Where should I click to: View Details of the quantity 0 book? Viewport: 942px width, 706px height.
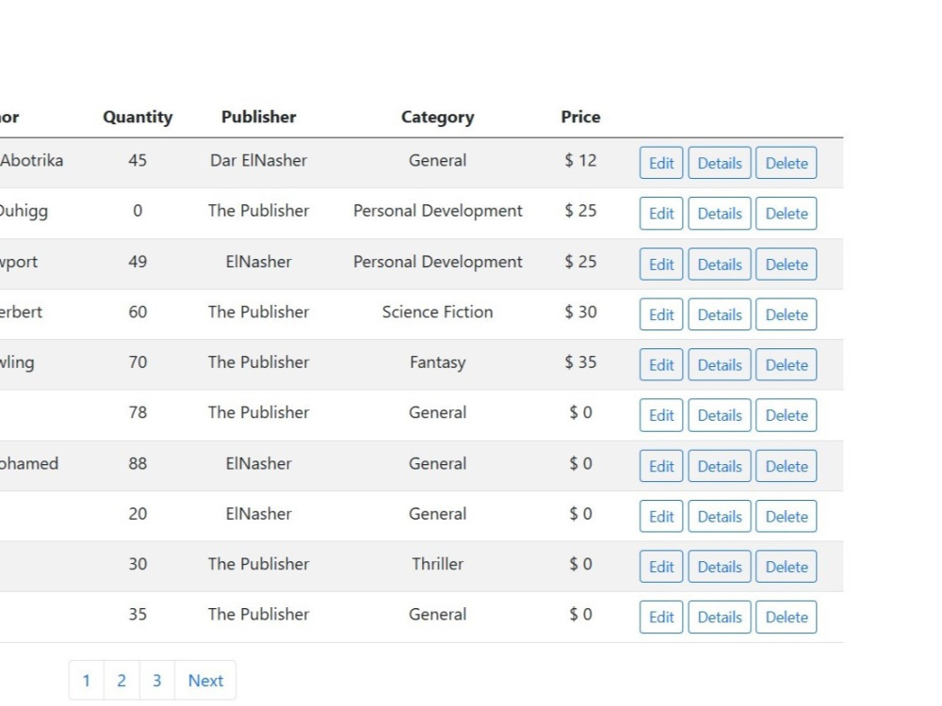pos(719,213)
